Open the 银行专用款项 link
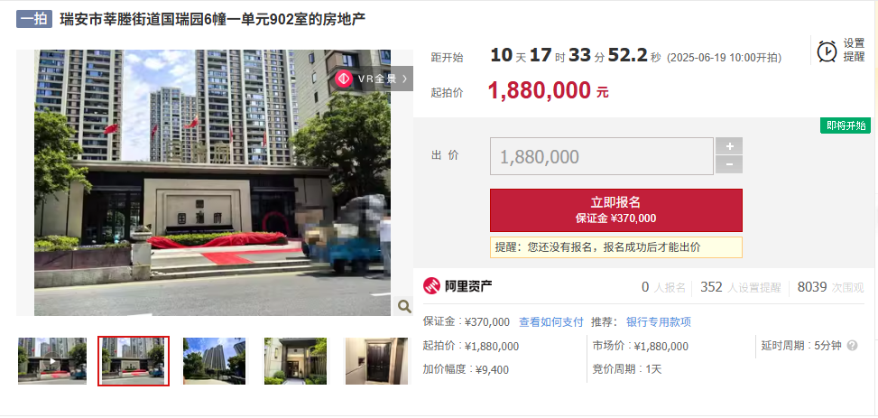This screenshot has height=418, width=878. coord(659,322)
